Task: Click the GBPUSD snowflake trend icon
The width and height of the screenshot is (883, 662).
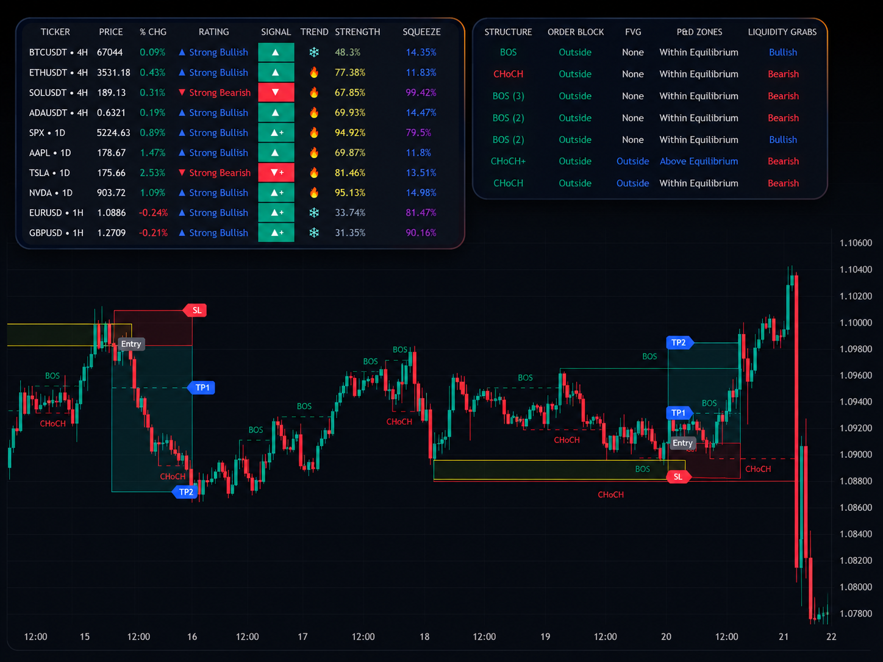Action: coord(314,233)
